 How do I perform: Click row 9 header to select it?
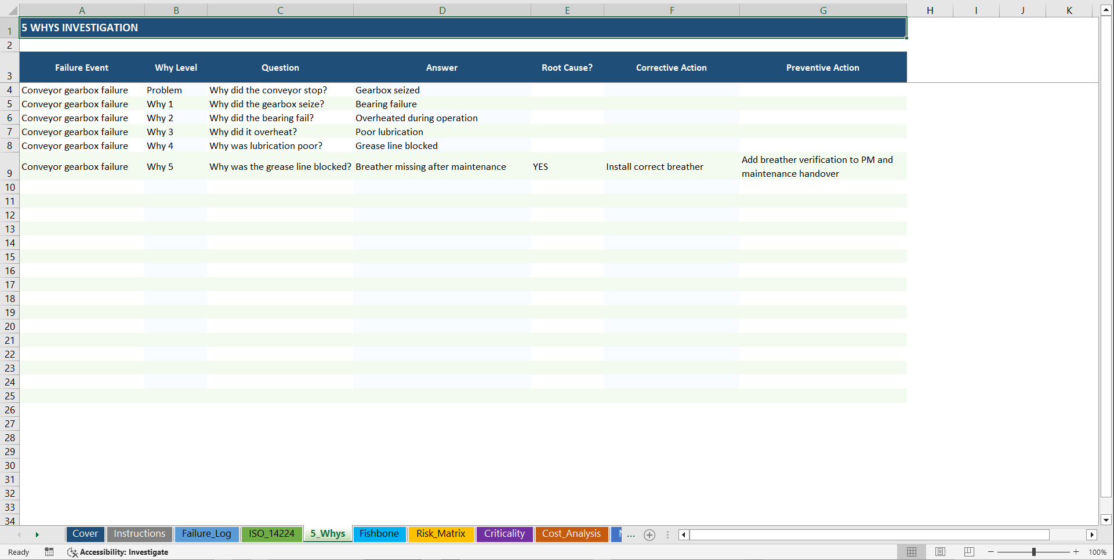click(x=9, y=166)
